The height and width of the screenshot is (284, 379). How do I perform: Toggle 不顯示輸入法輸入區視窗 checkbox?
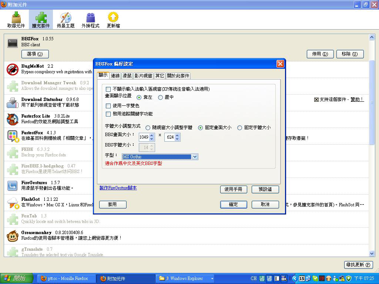click(108, 89)
